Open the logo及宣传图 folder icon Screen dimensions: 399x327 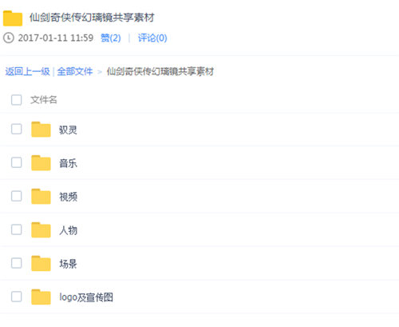coord(41,297)
